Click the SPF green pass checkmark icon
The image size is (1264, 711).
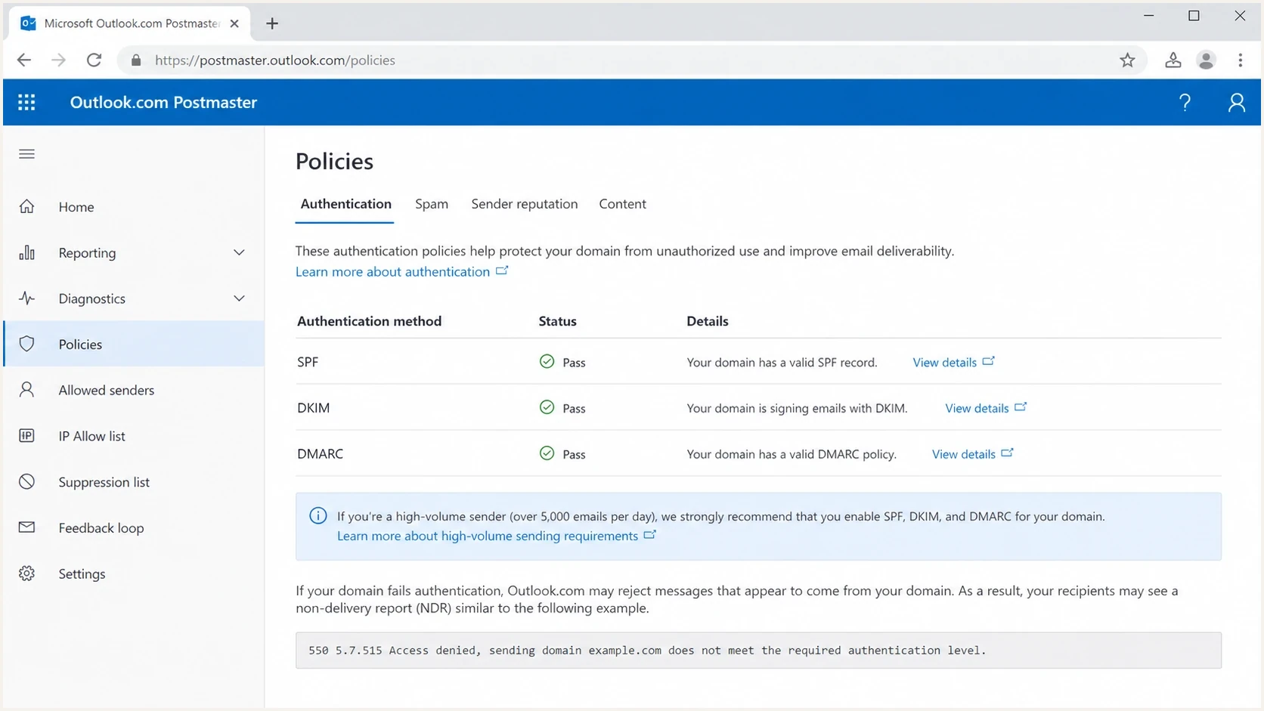547,362
